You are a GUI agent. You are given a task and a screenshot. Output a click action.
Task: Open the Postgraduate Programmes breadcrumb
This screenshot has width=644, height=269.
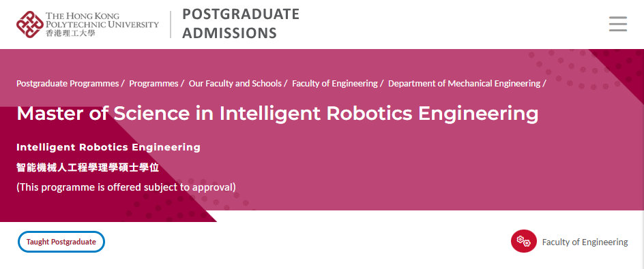68,83
